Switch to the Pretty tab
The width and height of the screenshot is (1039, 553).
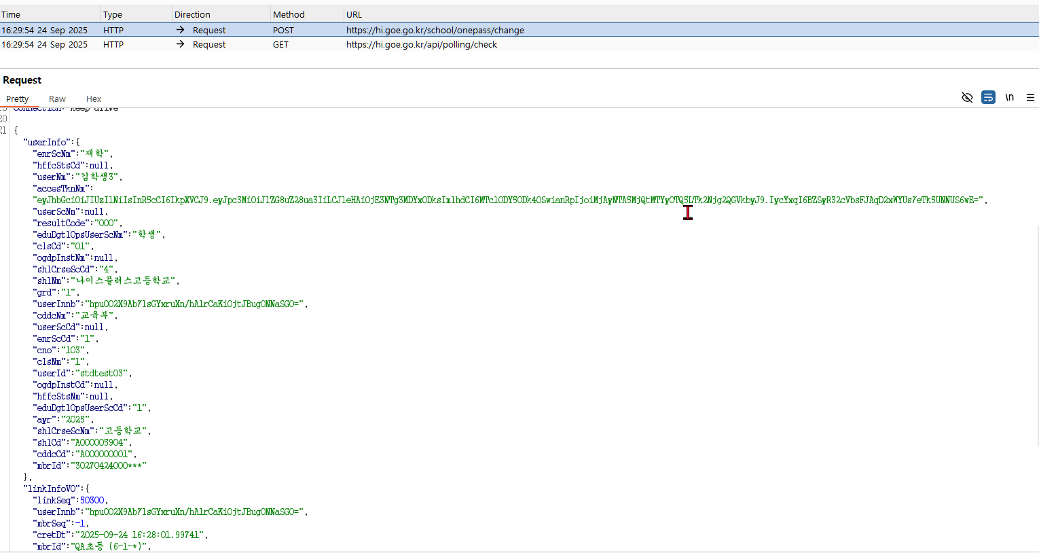click(17, 99)
